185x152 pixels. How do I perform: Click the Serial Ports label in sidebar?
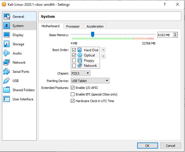pos(21,72)
